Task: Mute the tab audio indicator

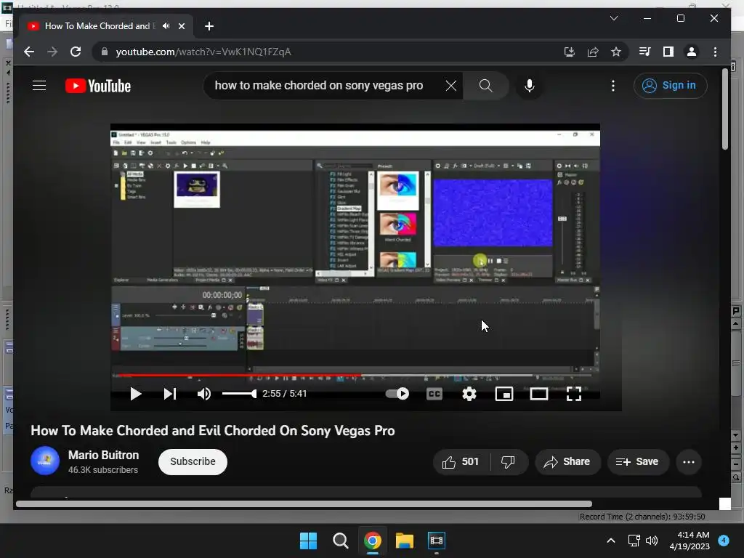Action: [x=166, y=26]
